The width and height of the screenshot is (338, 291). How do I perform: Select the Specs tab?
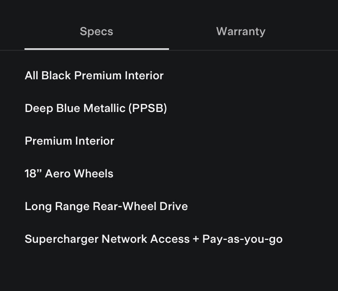(x=96, y=31)
